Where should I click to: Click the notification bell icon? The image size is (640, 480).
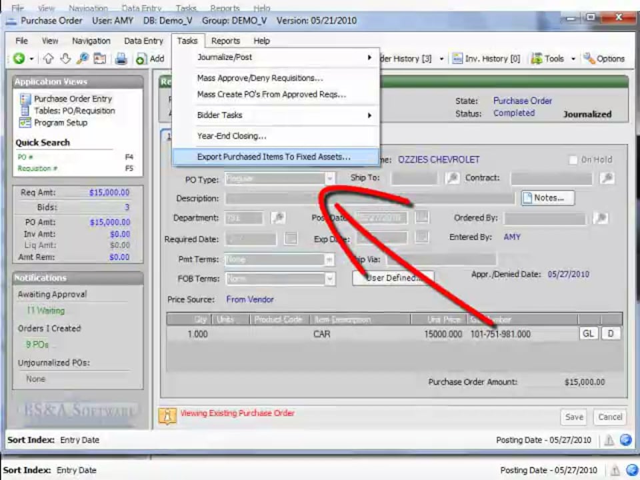pyautogui.click(x=167, y=416)
